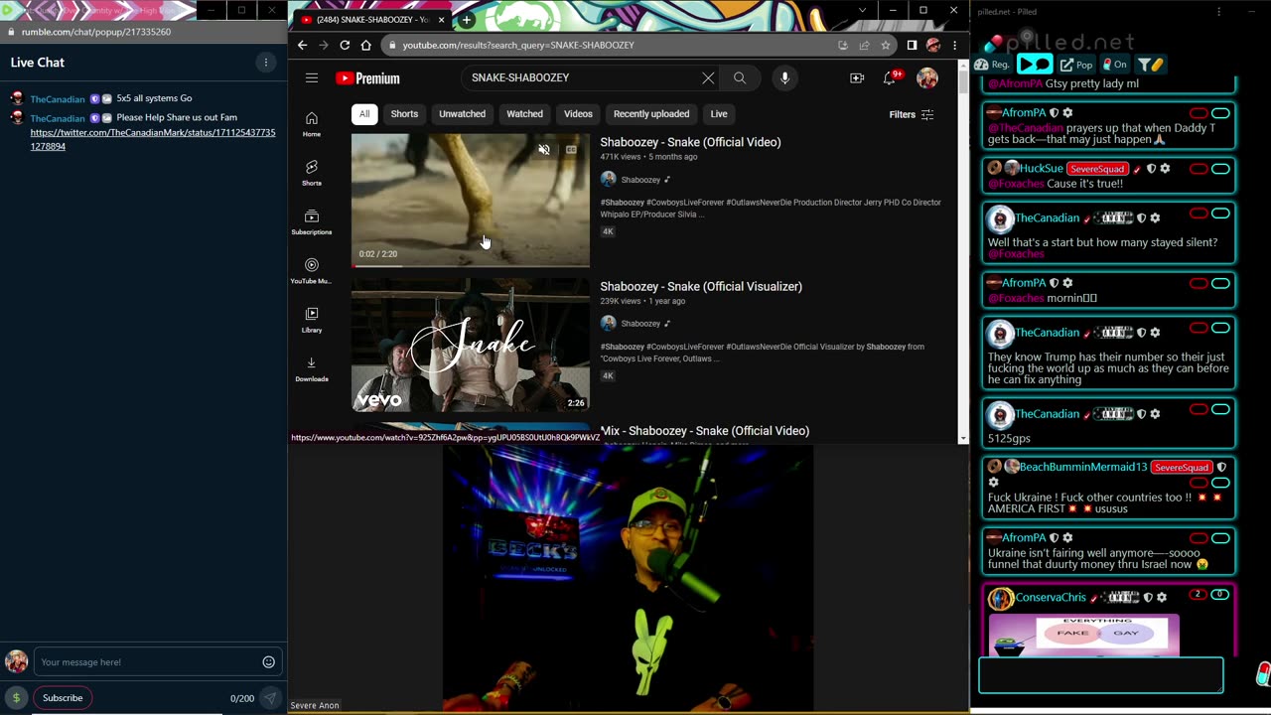Open Mix - Shaboozey - Snake (Official Video)

click(x=704, y=431)
